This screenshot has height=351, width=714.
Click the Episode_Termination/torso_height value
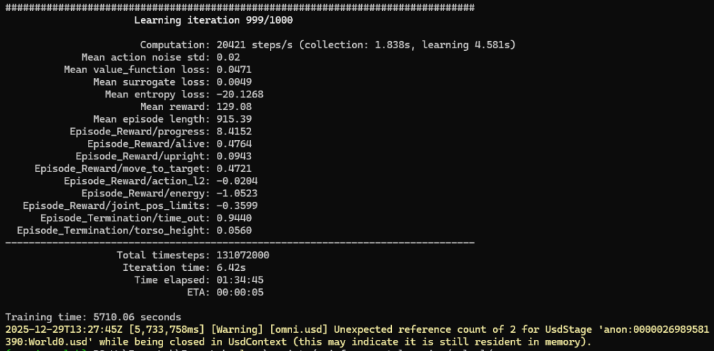[x=234, y=231]
